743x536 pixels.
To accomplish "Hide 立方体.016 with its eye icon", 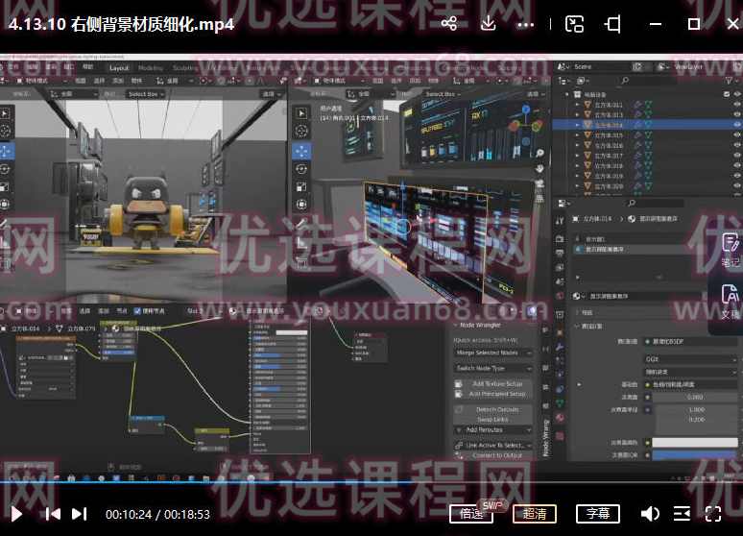I will (737, 146).
